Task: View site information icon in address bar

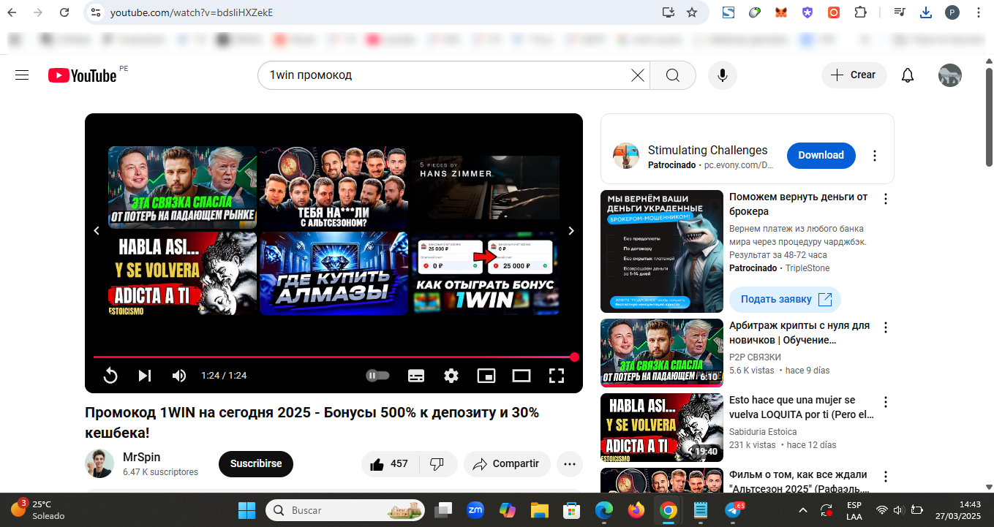Action: 95,12
